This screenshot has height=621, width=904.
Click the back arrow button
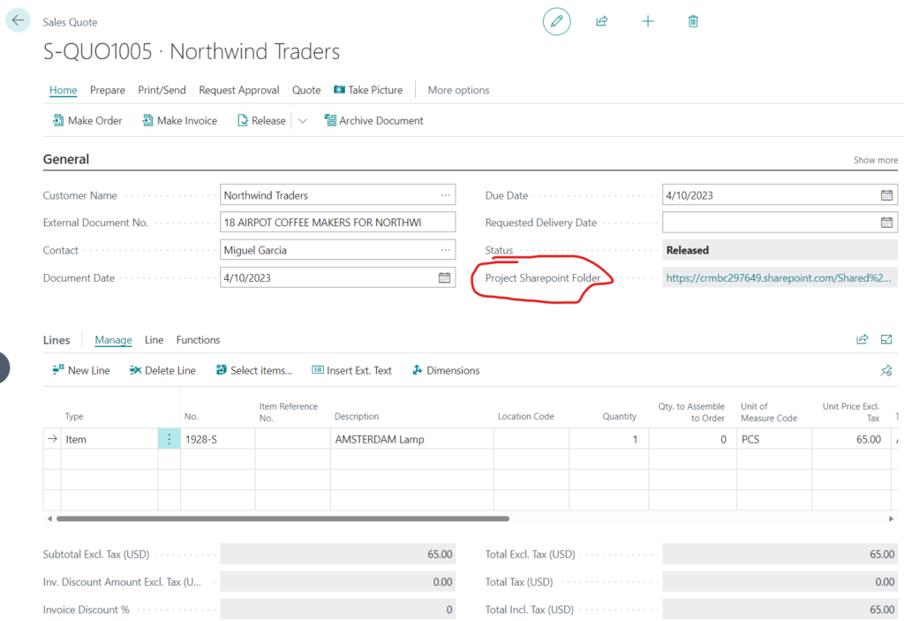click(19, 20)
